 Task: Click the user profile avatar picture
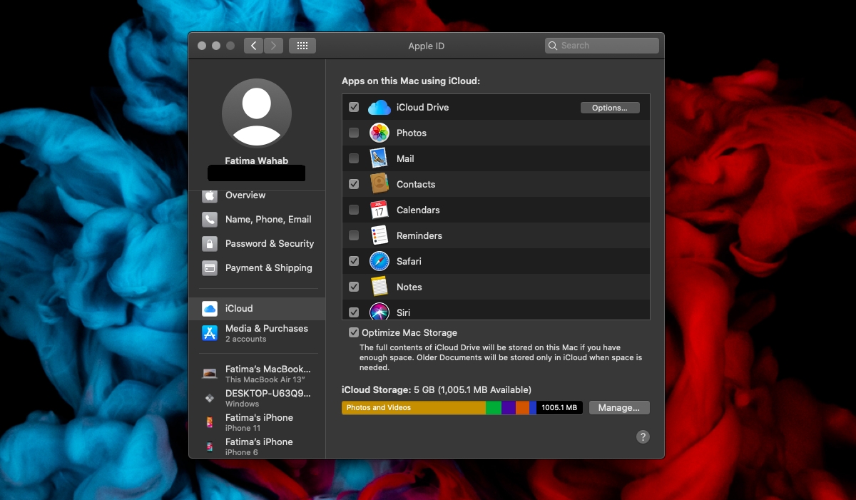click(256, 113)
